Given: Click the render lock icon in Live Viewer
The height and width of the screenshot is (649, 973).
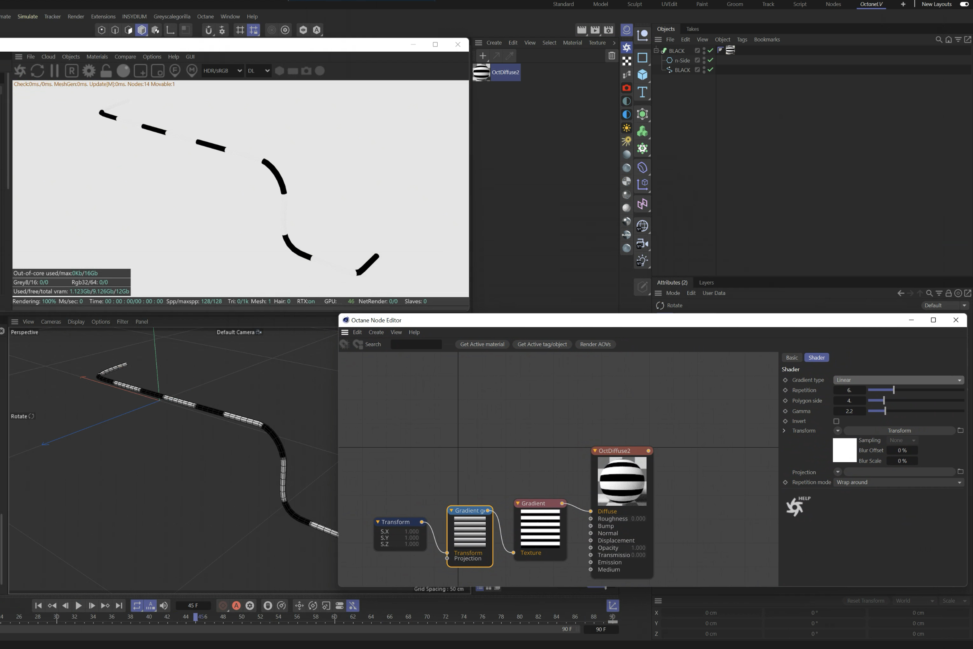Looking at the screenshot, I should (x=106, y=71).
